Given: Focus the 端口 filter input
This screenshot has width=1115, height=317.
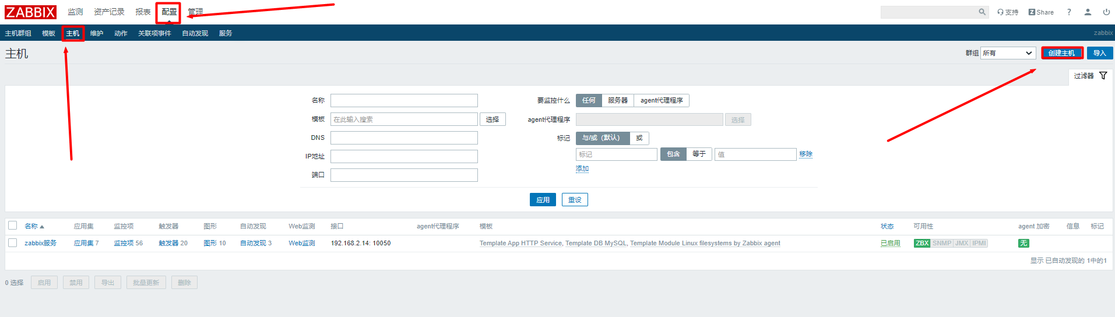Looking at the screenshot, I should [x=404, y=175].
